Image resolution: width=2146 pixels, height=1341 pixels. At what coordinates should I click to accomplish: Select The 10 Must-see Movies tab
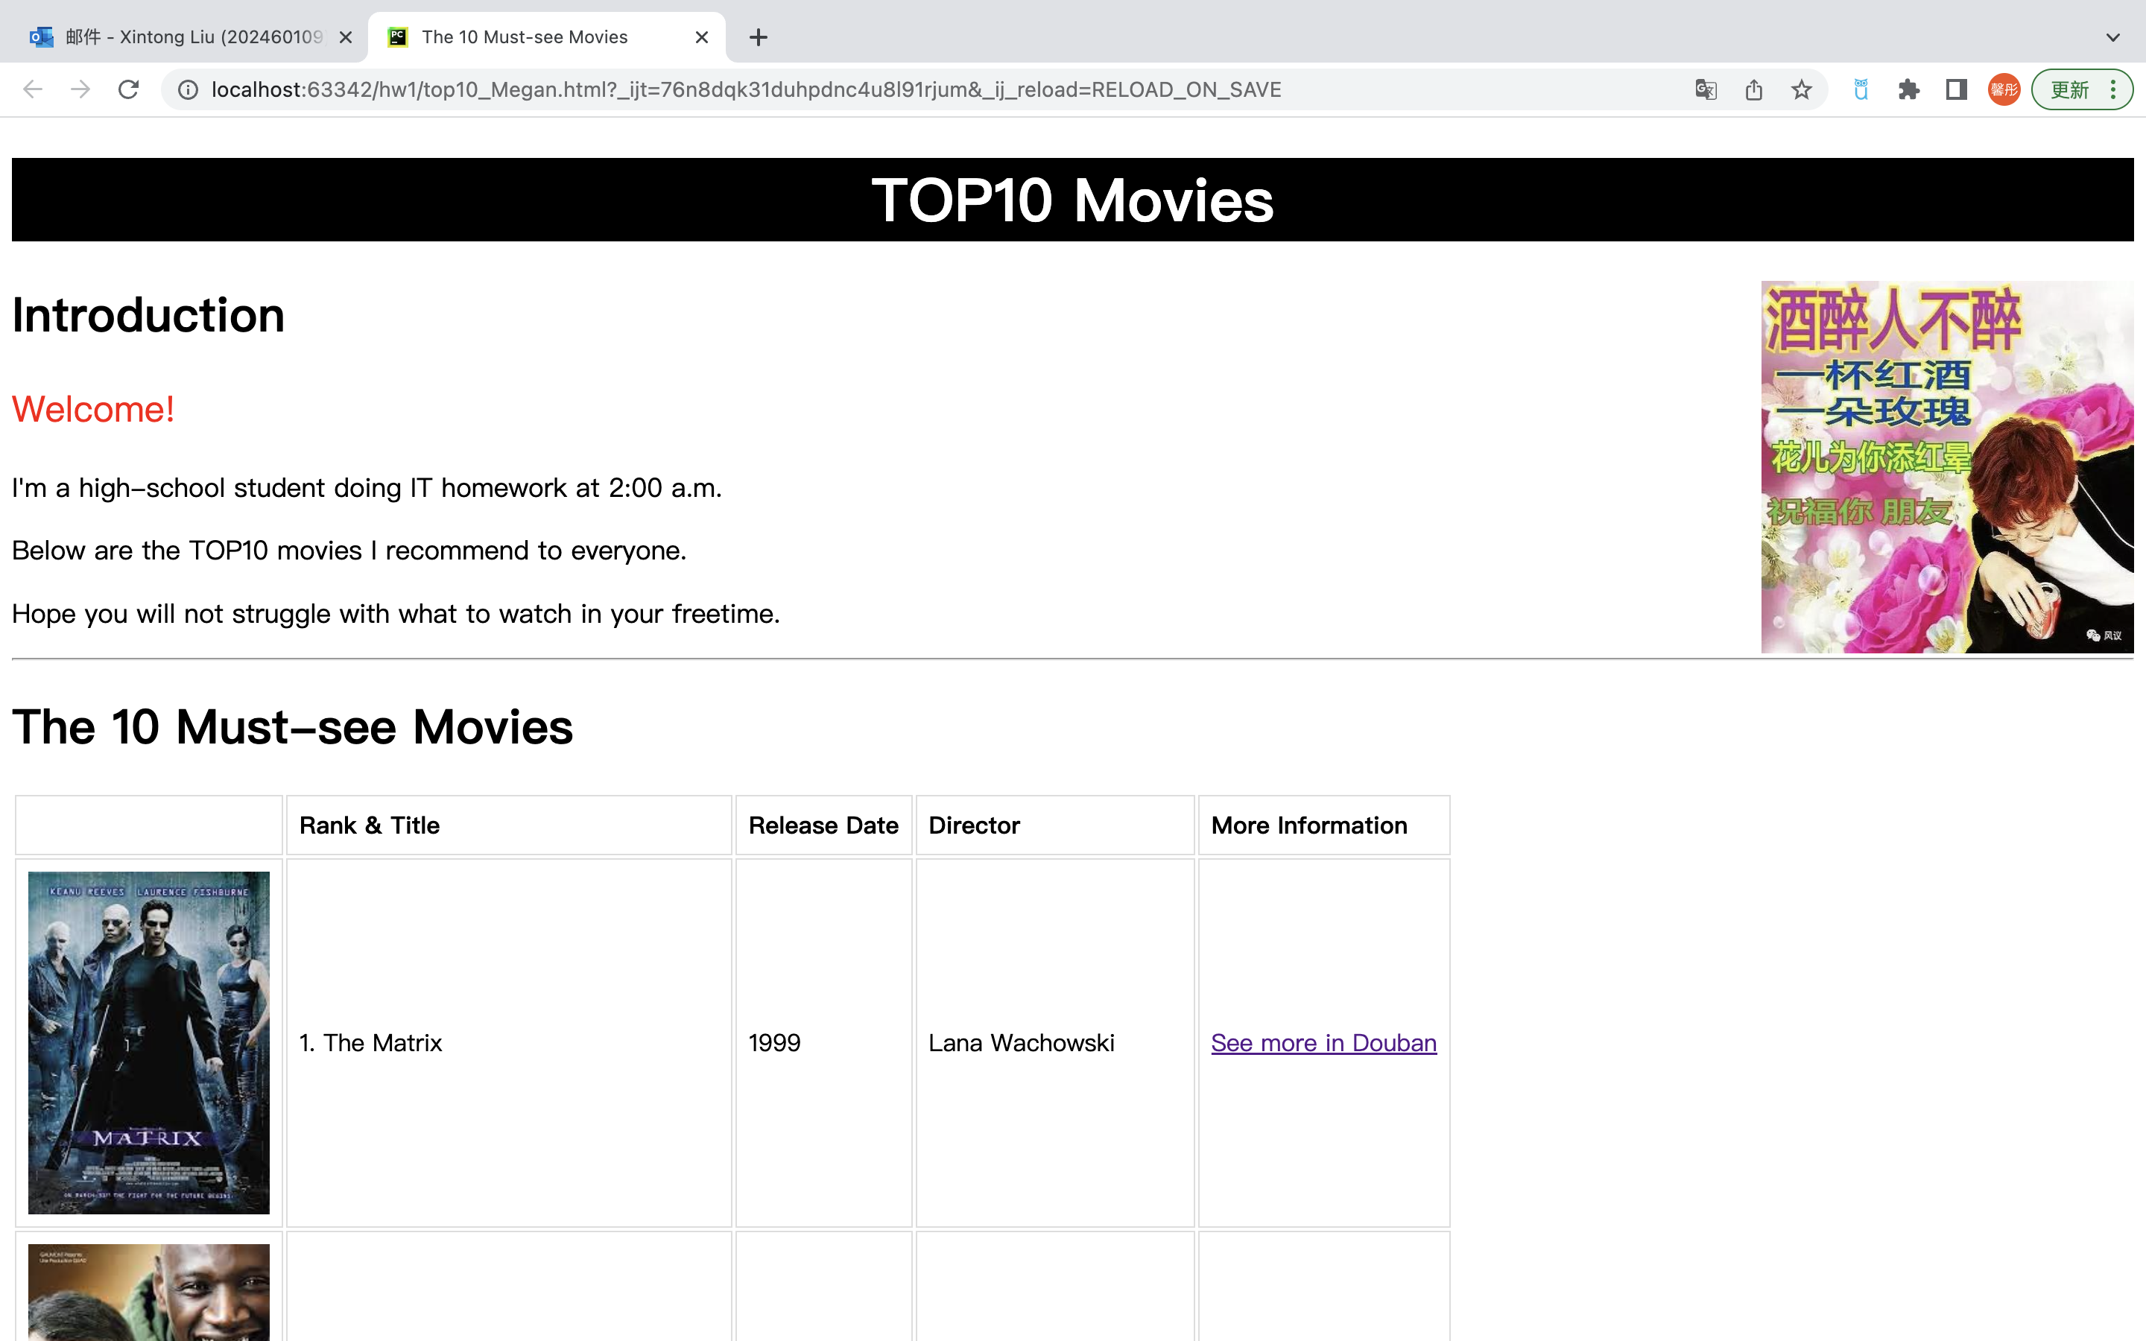tap(547, 37)
